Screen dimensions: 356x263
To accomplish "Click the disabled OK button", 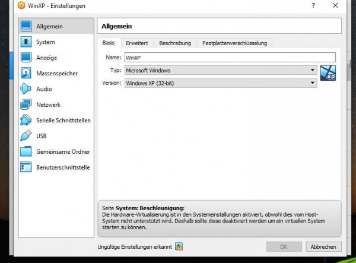I will [x=284, y=246].
